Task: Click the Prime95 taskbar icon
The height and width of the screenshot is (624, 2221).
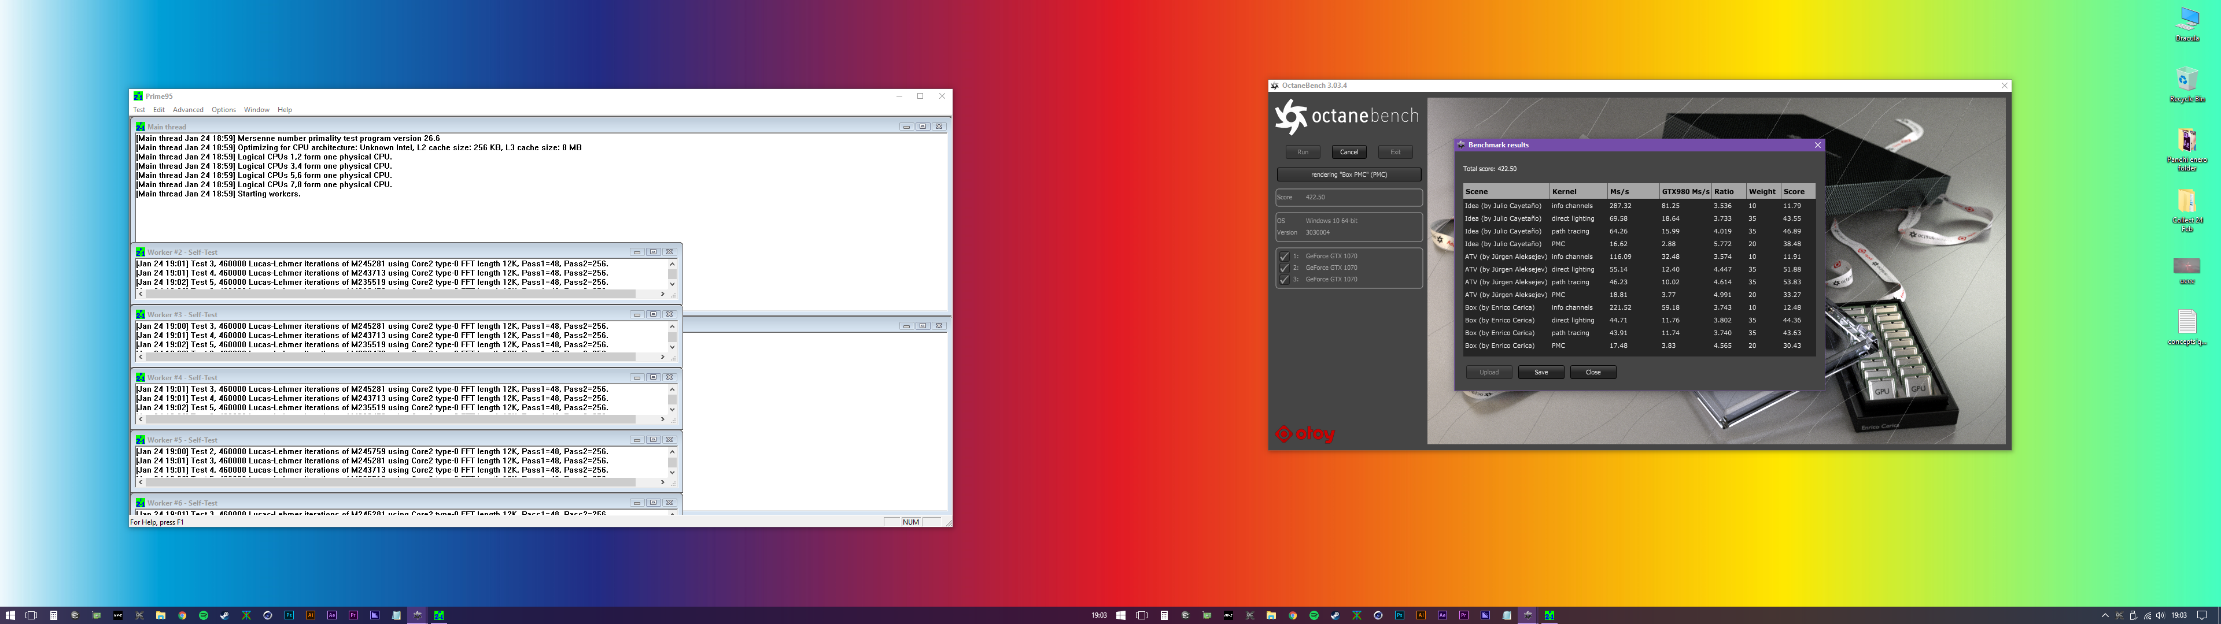Action: (439, 615)
